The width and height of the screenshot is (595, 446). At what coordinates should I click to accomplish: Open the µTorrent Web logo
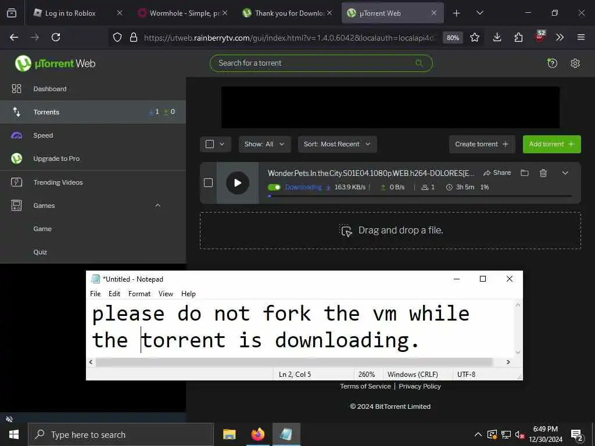(x=55, y=63)
